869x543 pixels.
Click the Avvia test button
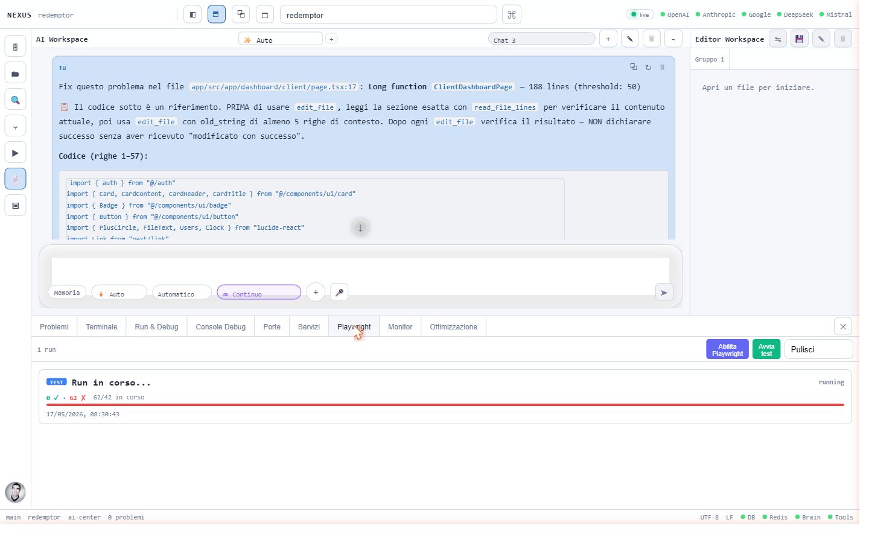click(766, 349)
